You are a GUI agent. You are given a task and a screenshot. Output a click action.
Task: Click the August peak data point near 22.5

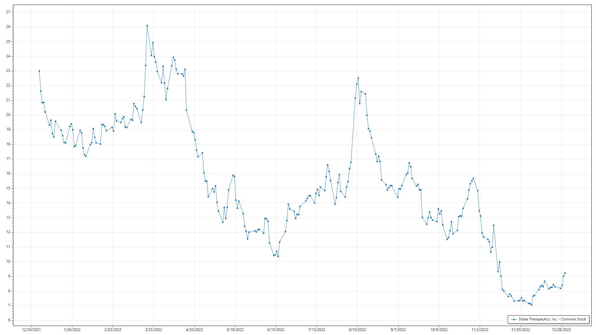pyautogui.click(x=358, y=78)
